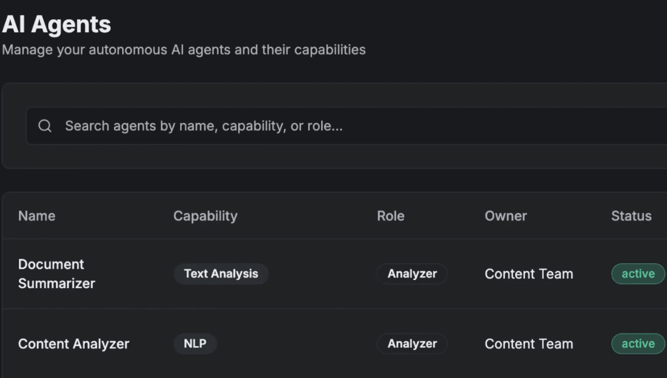Sort by the Capability column header
Screen dimensions: 667x378
pos(205,216)
